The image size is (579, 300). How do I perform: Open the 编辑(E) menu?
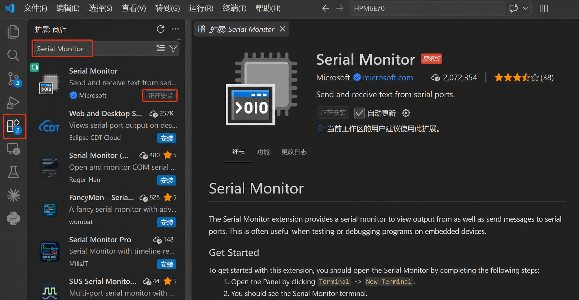[68, 8]
